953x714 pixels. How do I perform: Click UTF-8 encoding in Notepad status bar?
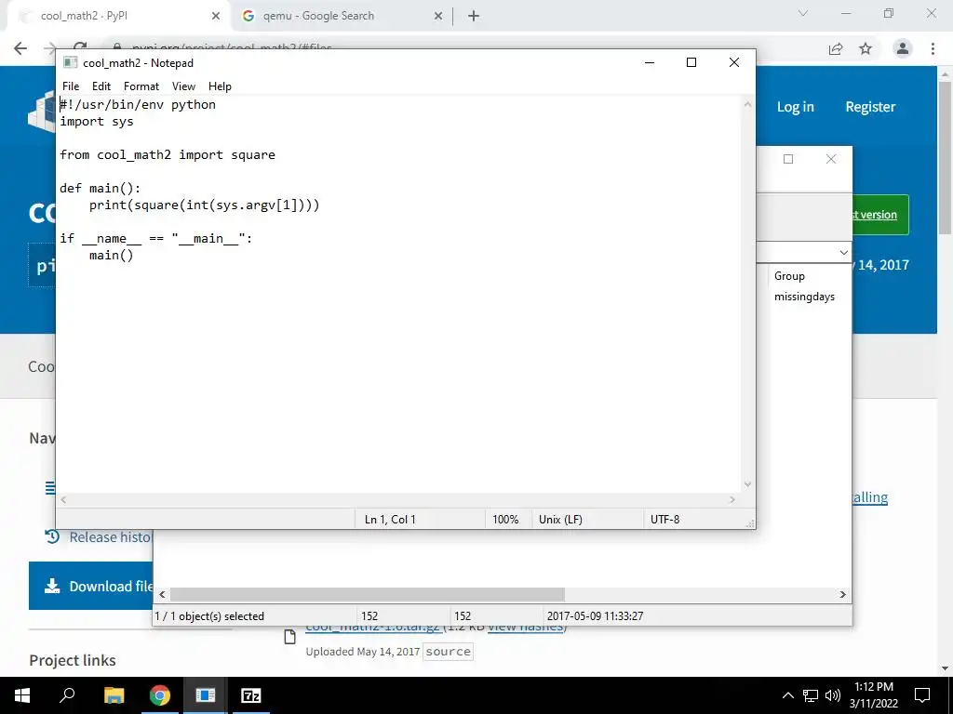click(664, 519)
